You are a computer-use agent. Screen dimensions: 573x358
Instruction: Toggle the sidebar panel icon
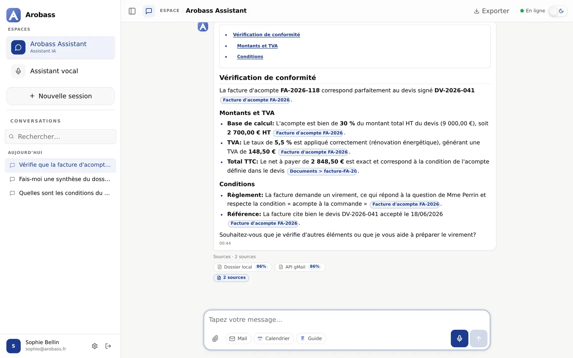[132, 11]
